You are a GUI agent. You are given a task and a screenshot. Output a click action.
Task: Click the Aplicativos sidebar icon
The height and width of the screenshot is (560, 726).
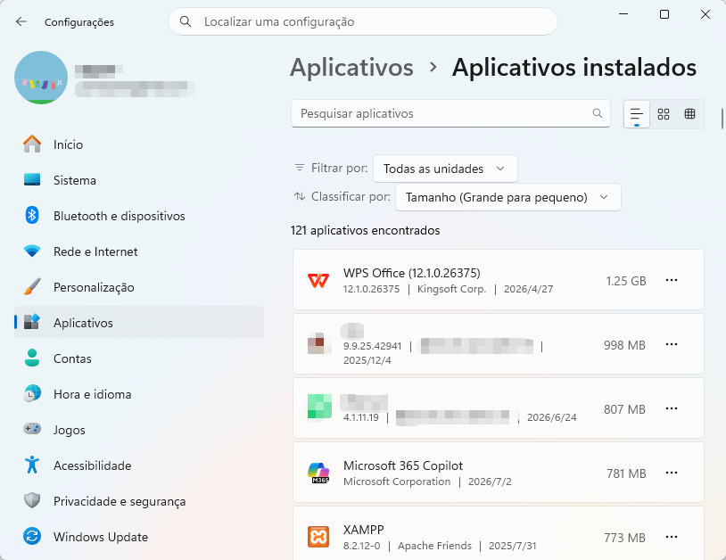[32, 322]
